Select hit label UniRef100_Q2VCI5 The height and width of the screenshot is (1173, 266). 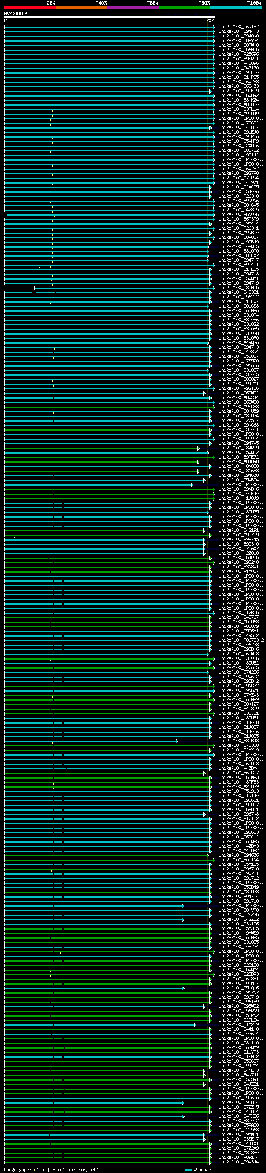[x=239, y=187]
